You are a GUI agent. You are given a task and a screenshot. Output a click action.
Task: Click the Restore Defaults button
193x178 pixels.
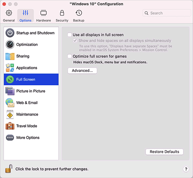click(x=164, y=152)
